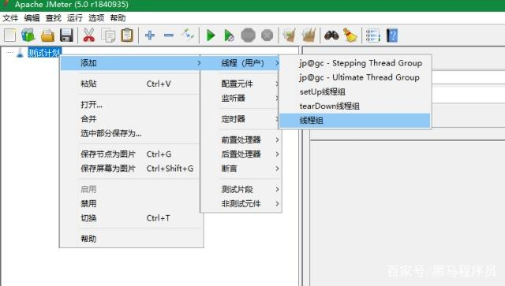
Task: Expand the 前置处理器 submenu
Action: coord(241,140)
